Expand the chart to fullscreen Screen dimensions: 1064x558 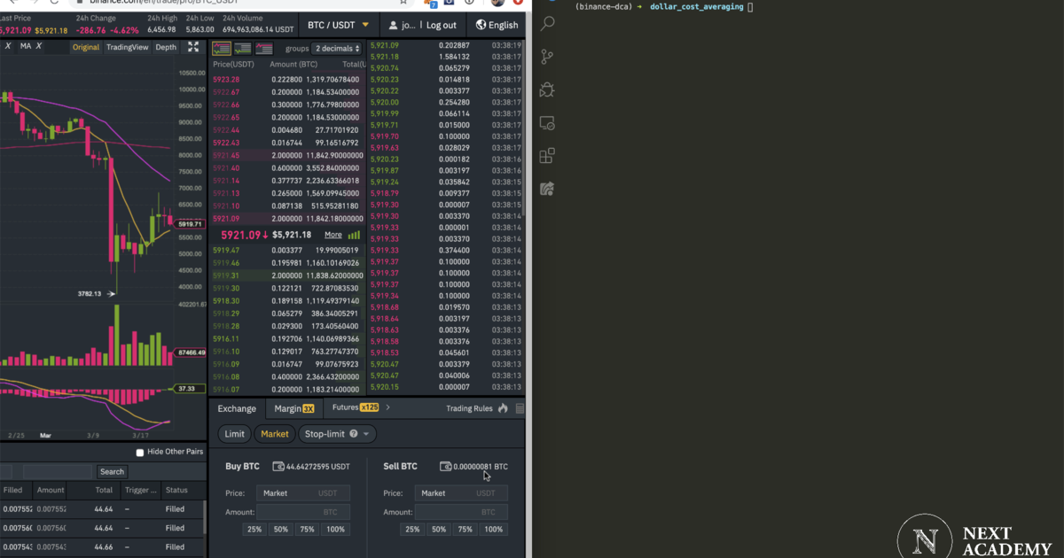[x=193, y=47]
